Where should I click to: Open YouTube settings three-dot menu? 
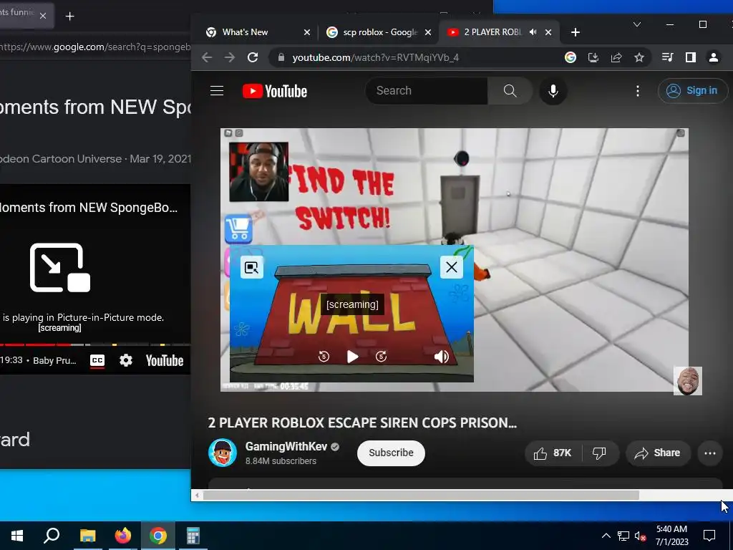(638, 91)
